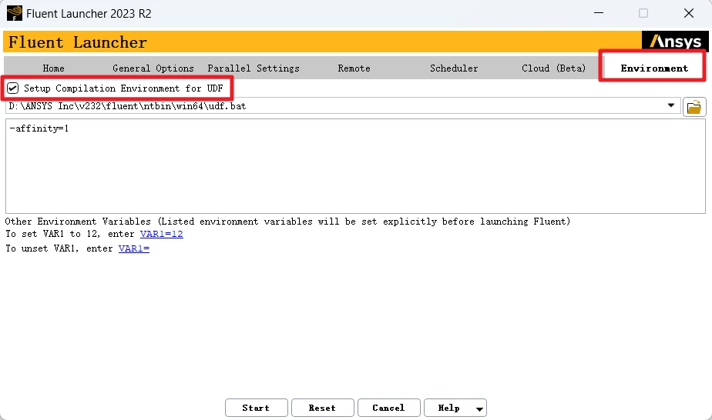Go to the Parallel Settings tab
The width and height of the screenshot is (712, 420).
tap(254, 68)
